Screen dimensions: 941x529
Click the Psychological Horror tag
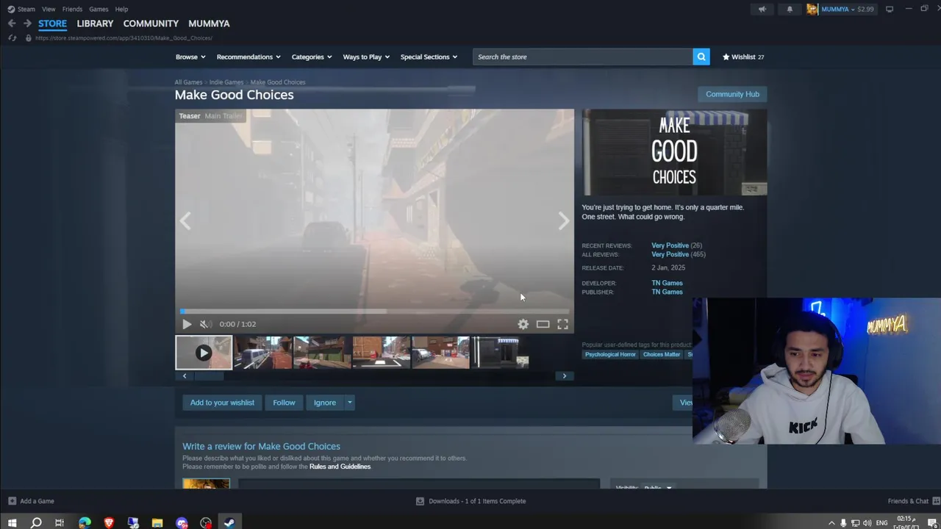610,354
